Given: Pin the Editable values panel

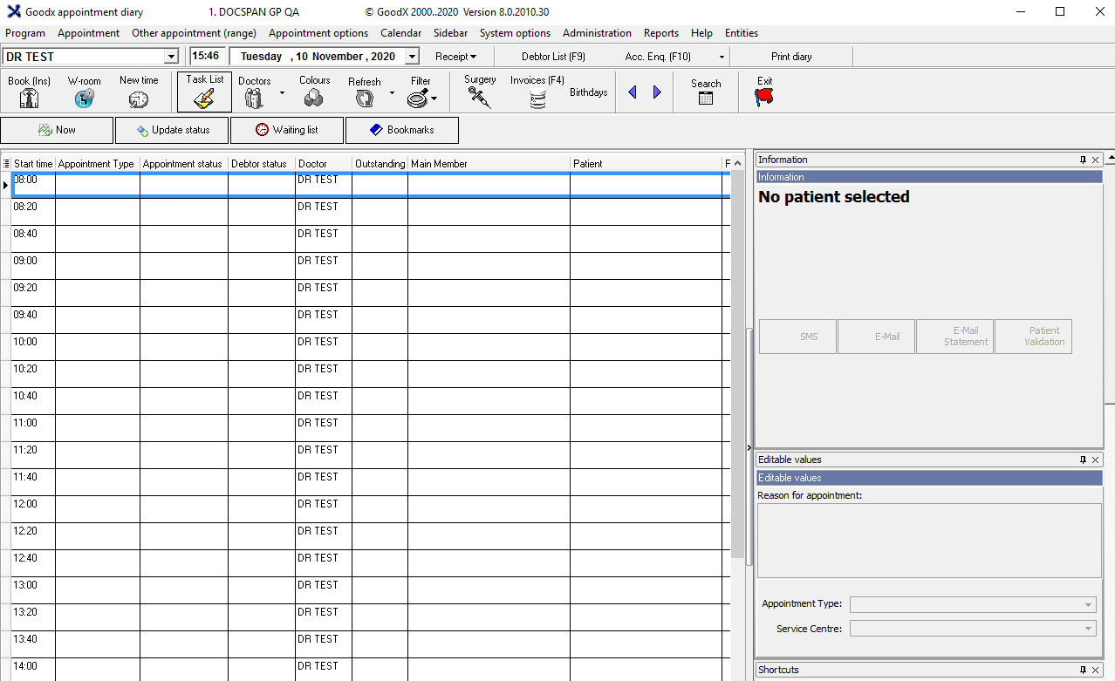Looking at the screenshot, I should tap(1083, 460).
